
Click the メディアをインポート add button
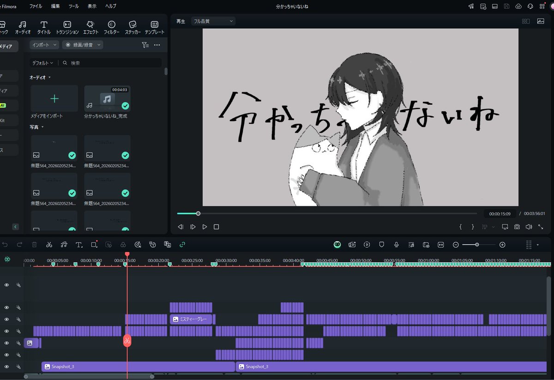click(x=54, y=98)
